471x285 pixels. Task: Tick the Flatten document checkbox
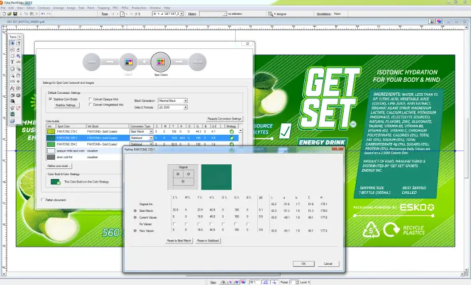coord(42,200)
